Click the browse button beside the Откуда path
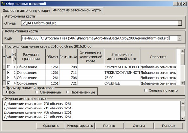The image size is (188, 133). point(179,23)
